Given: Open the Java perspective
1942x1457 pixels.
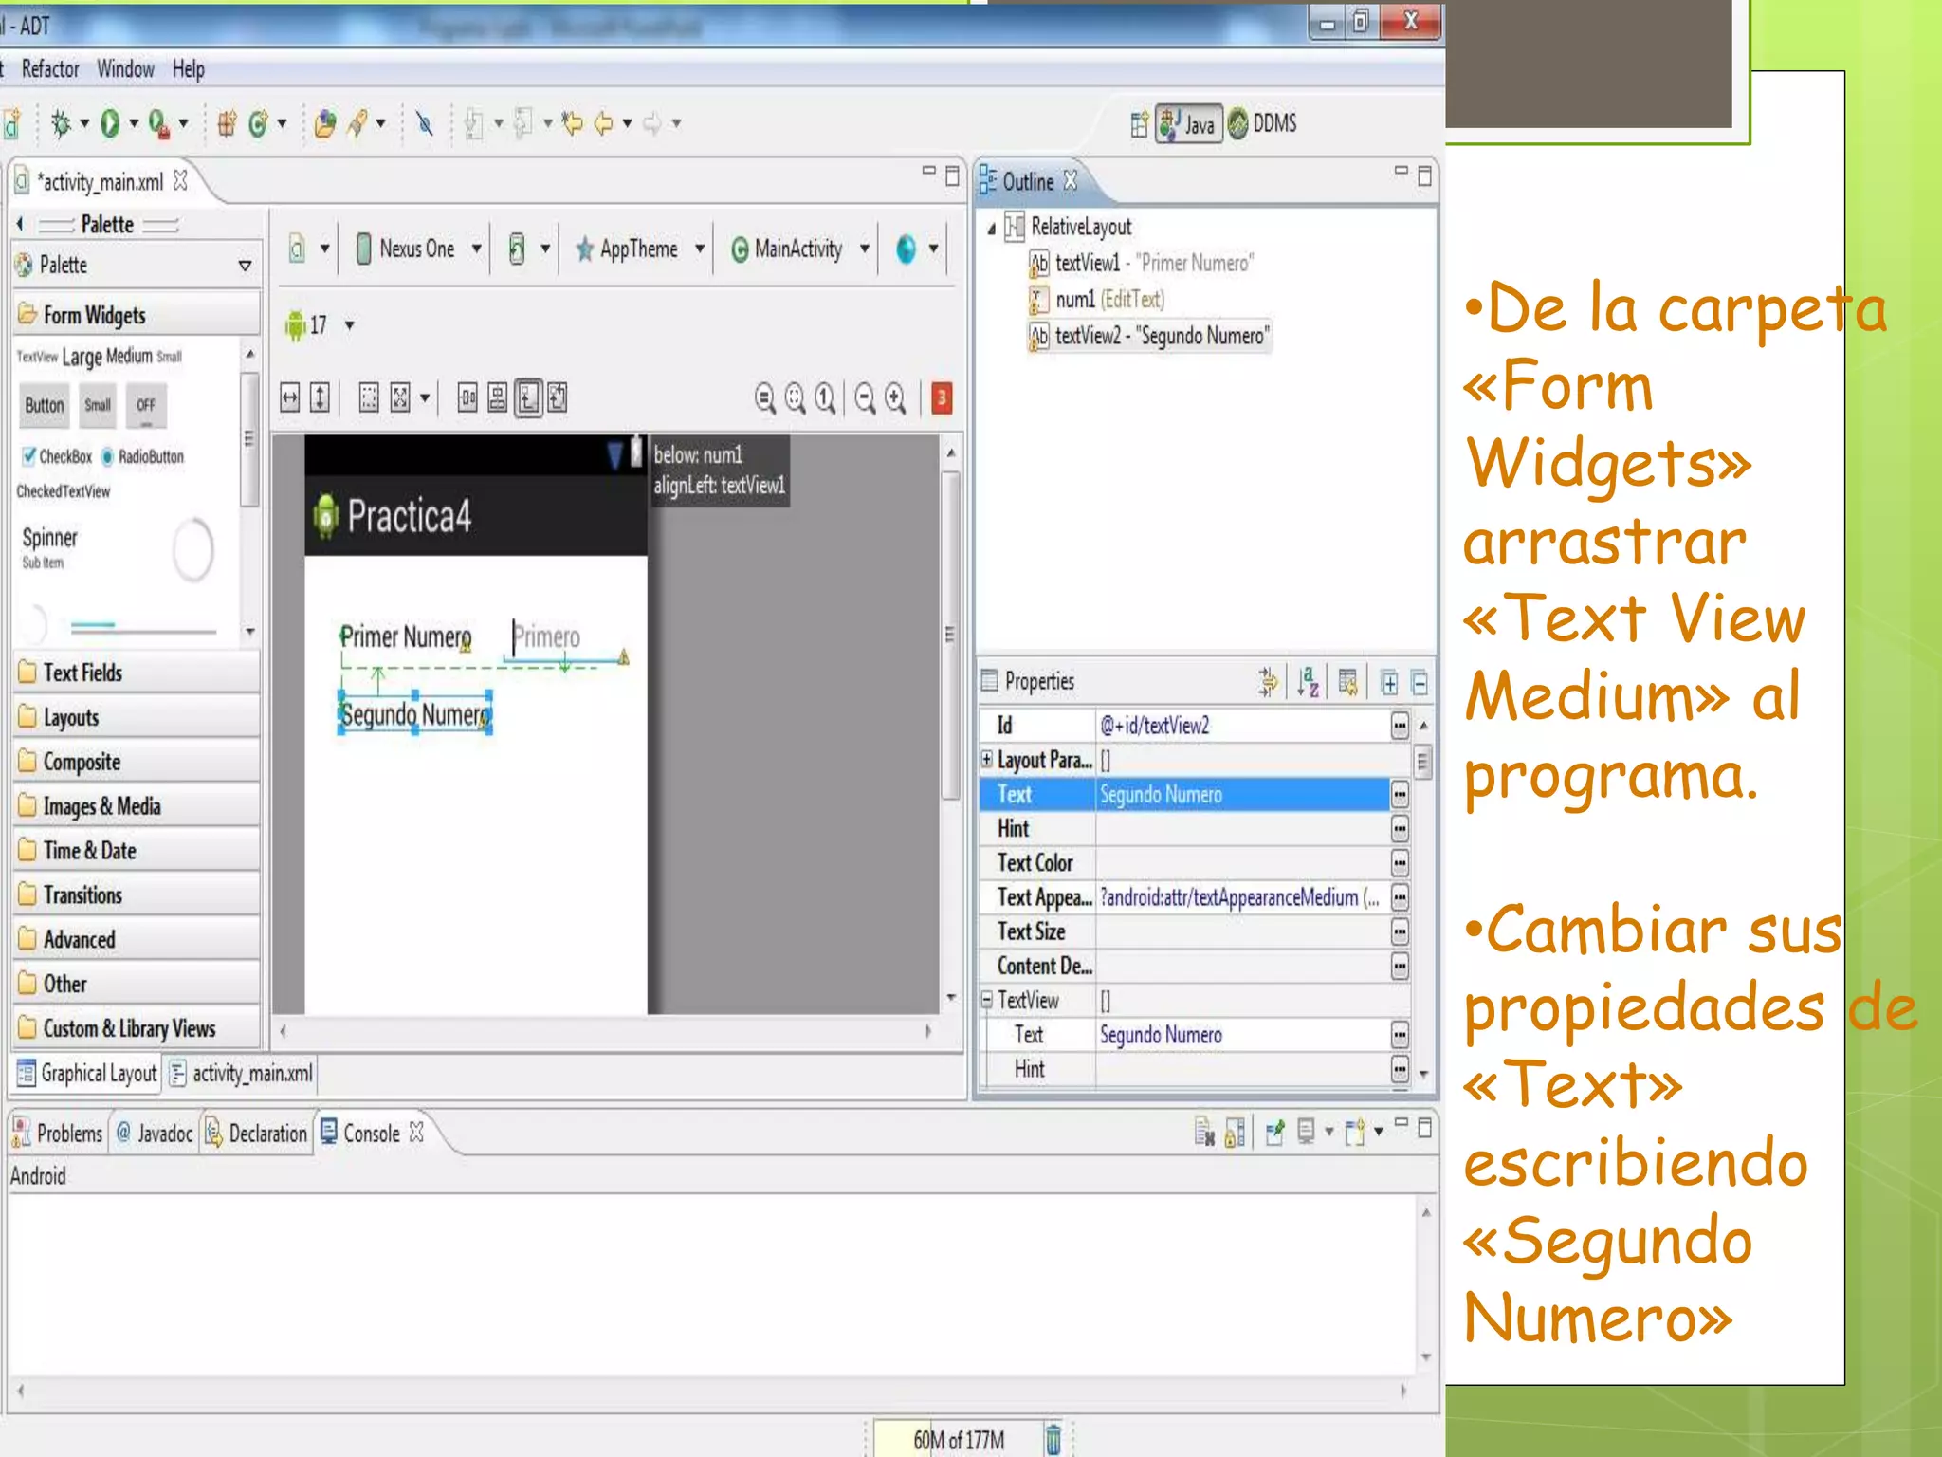Looking at the screenshot, I should coord(1188,124).
